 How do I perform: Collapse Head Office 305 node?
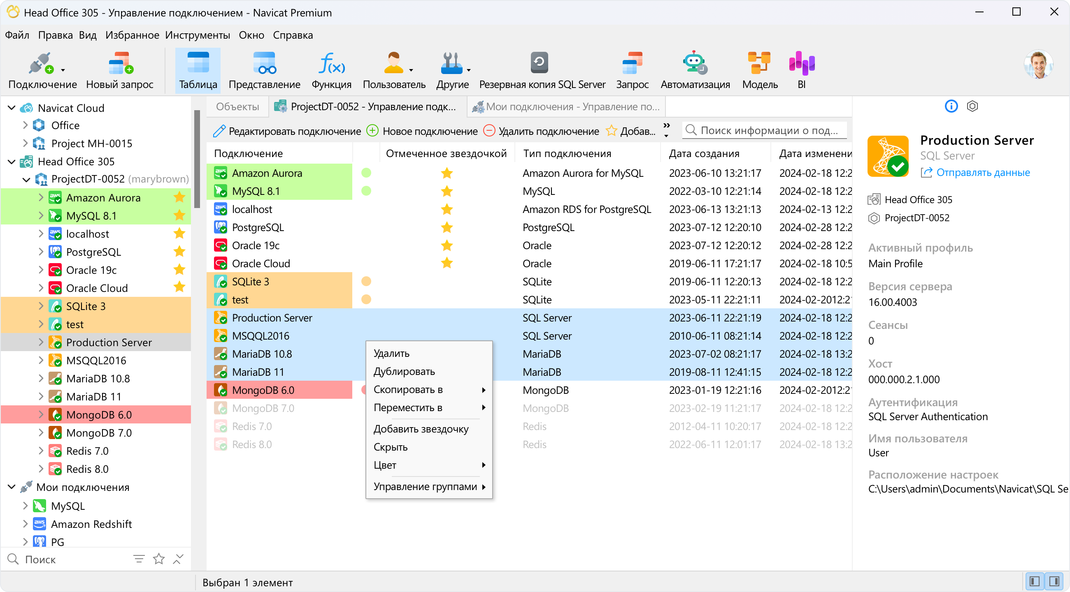(x=12, y=162)
